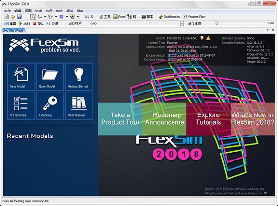The height and width of the screenshot is (206, 278).
Task: Open the Preferences checklist tile
Action: (x=21, y=106)
